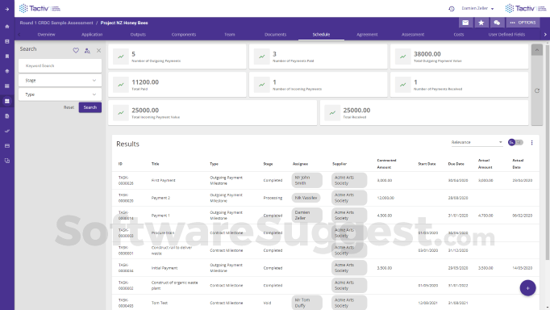Click Acme Arts Society chip in Payment 2 row
Viewport: 550px width, 310px height.
(349, 198)
